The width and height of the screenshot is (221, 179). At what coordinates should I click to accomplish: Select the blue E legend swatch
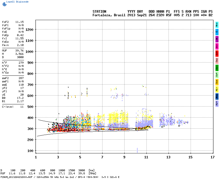tap(217, 32)
